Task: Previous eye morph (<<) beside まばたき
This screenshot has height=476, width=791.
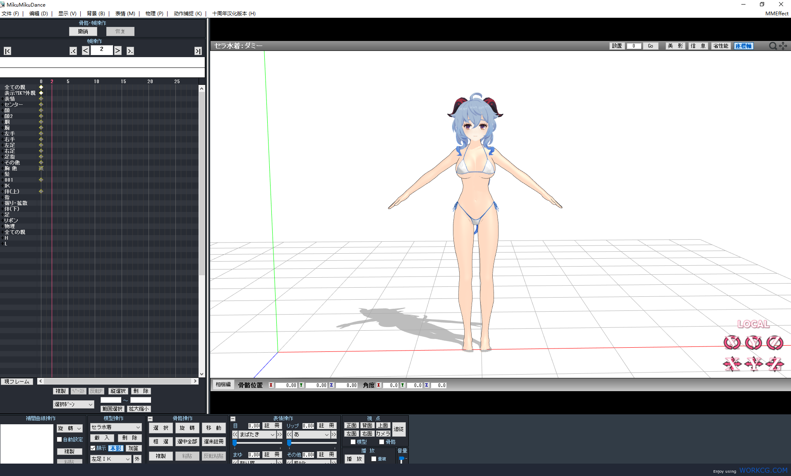Action: tap(235, 435)
